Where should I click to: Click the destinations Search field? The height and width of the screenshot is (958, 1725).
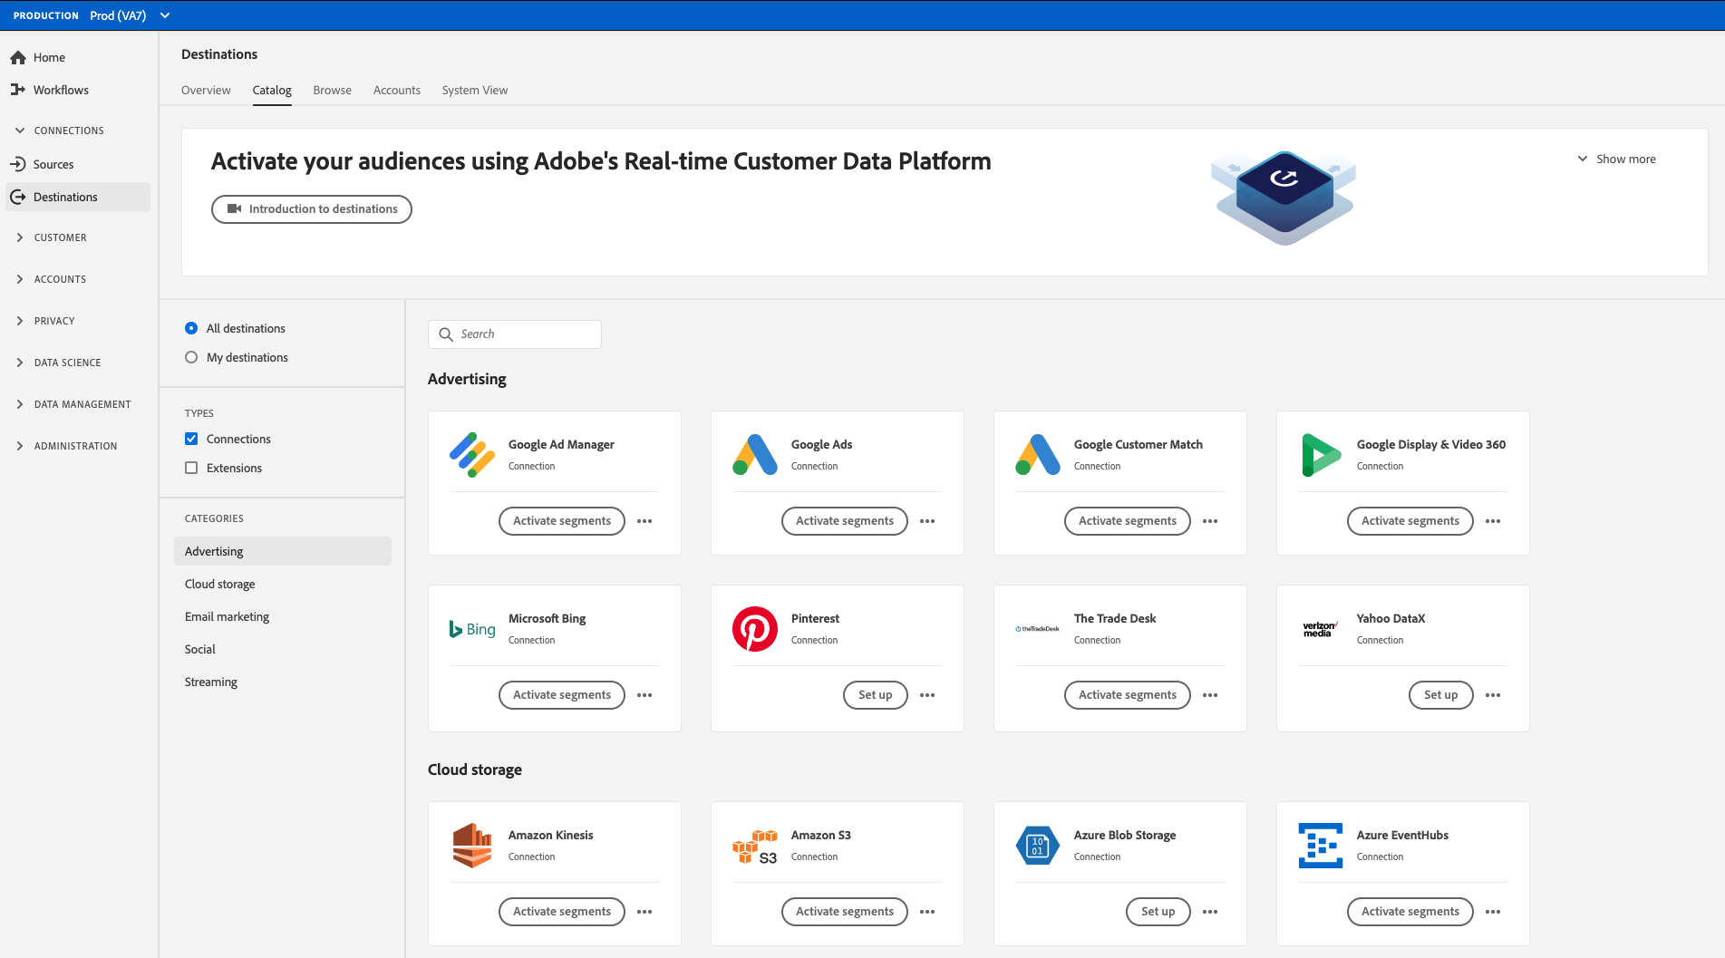tap(515, 334)
